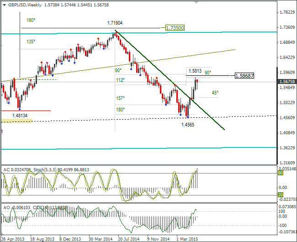297x242 pixels.
Task: Click the red fractal arrow at 1.71904 peak
Action: click(x=117, y=32)
